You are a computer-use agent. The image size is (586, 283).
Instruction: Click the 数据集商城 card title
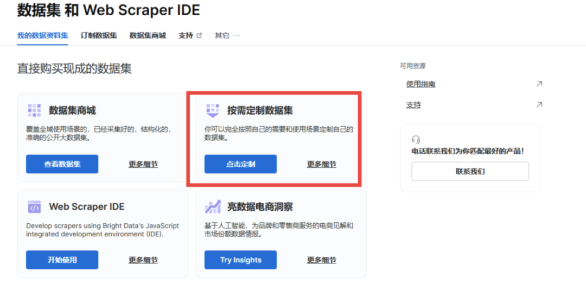pos(72,111)
